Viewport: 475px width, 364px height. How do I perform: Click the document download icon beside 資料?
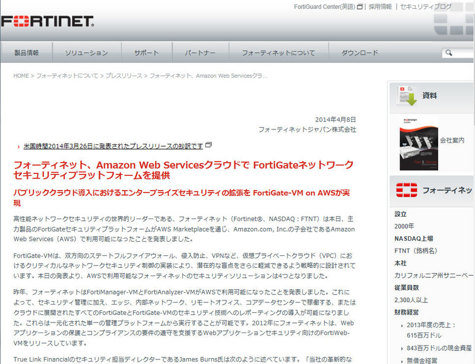point(407,96)
